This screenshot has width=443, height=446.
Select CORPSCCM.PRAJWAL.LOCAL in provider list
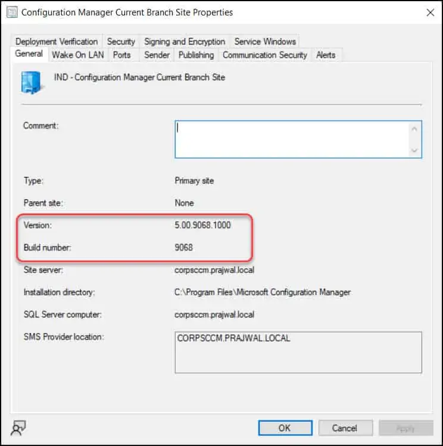pos(233,338)
